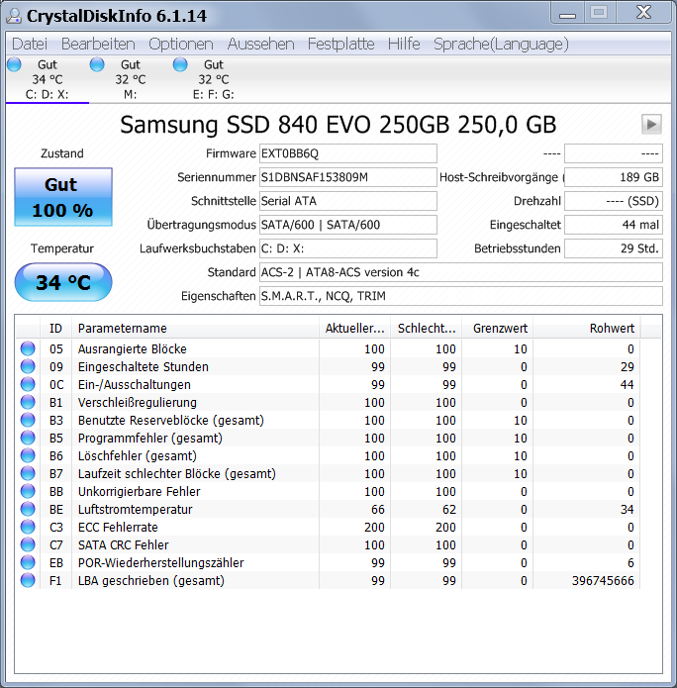
Task: Click the Standard field ACS-2 | ATA8-ACS
Action: 460,272
